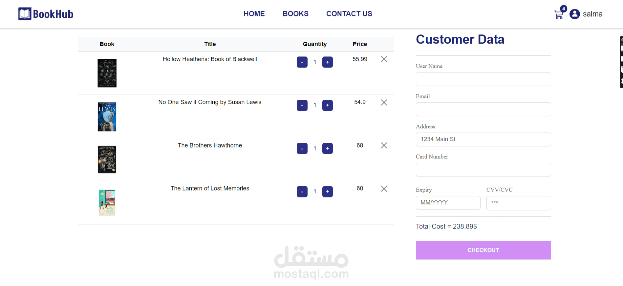Increase quantity of The Brothers Hawthorne

[x=328, y=149]
